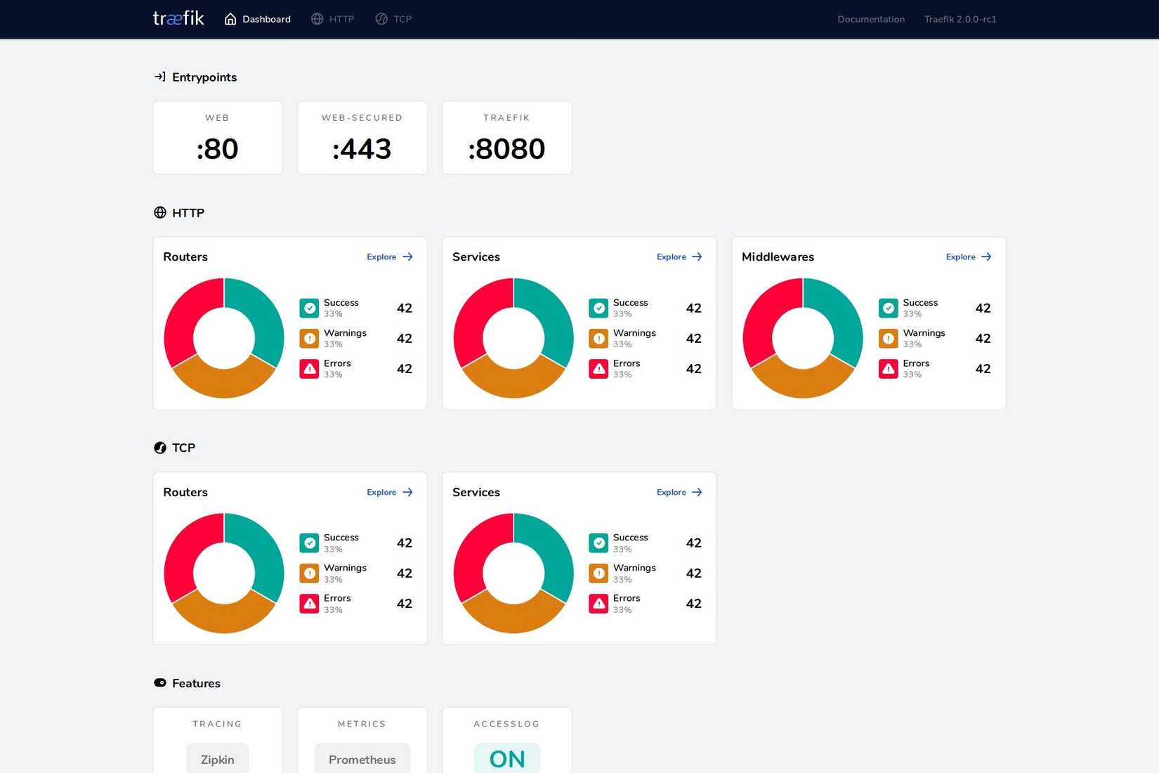Click the Errors icon in TCP Services card
The image size is (1159, 773).
coord(598,603)
